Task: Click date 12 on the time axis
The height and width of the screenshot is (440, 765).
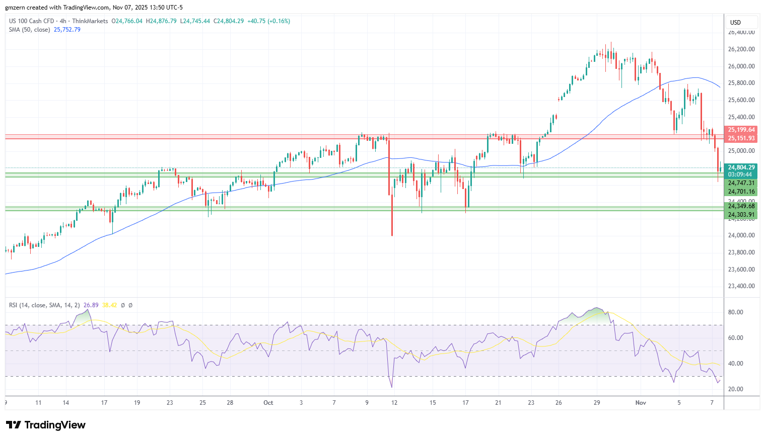Action: [x=394, y=403]
